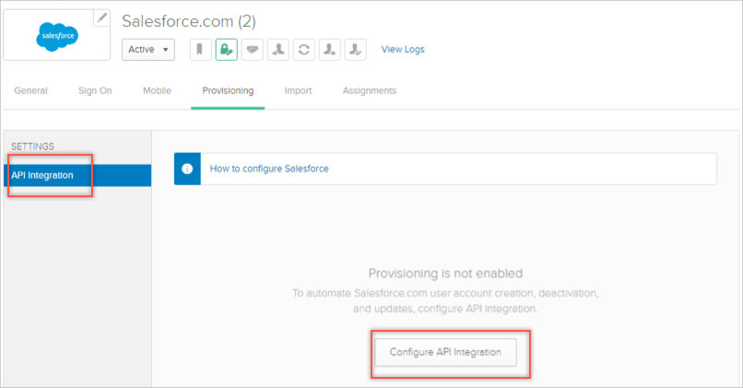Click the user icon with checkmark
743x388 pixels.
tap(355, 50)
